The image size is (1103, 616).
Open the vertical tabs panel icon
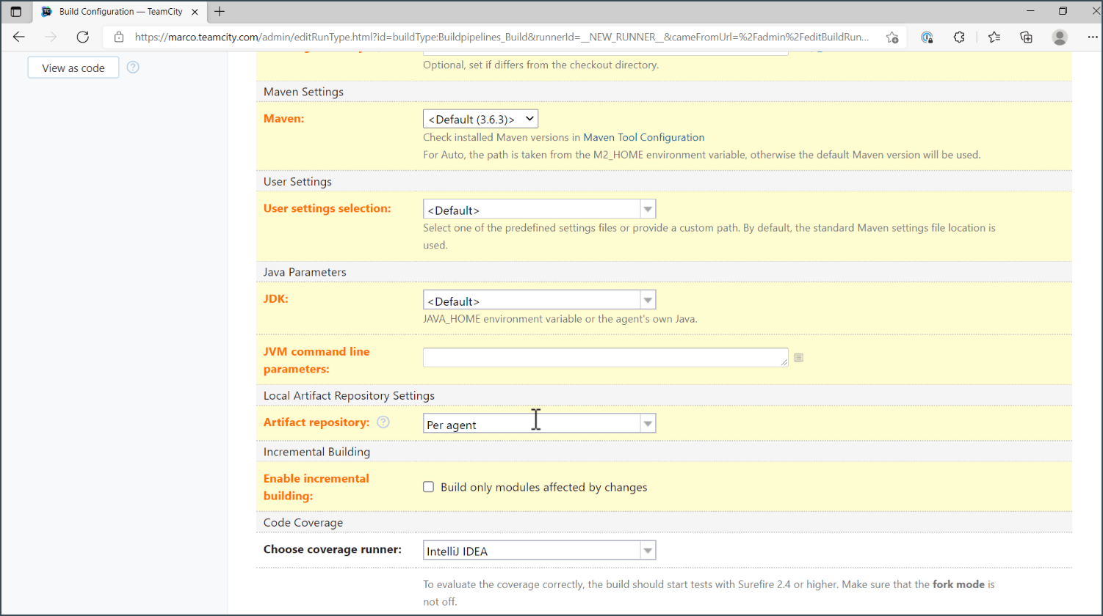(x=16, y=12)
